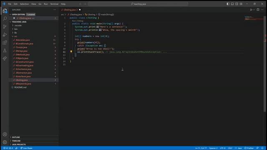This screenshot has height=150, width=267.
Task: Click the notifications bell in status bar
Action: point(262,148)
